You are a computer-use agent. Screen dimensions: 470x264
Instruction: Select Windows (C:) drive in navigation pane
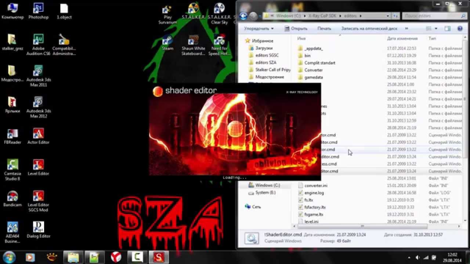[264, 185]
